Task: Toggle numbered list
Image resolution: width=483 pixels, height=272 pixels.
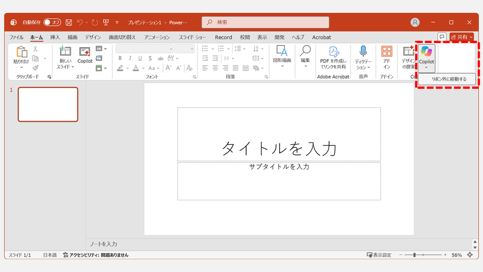Action: [x=221, y=49]
